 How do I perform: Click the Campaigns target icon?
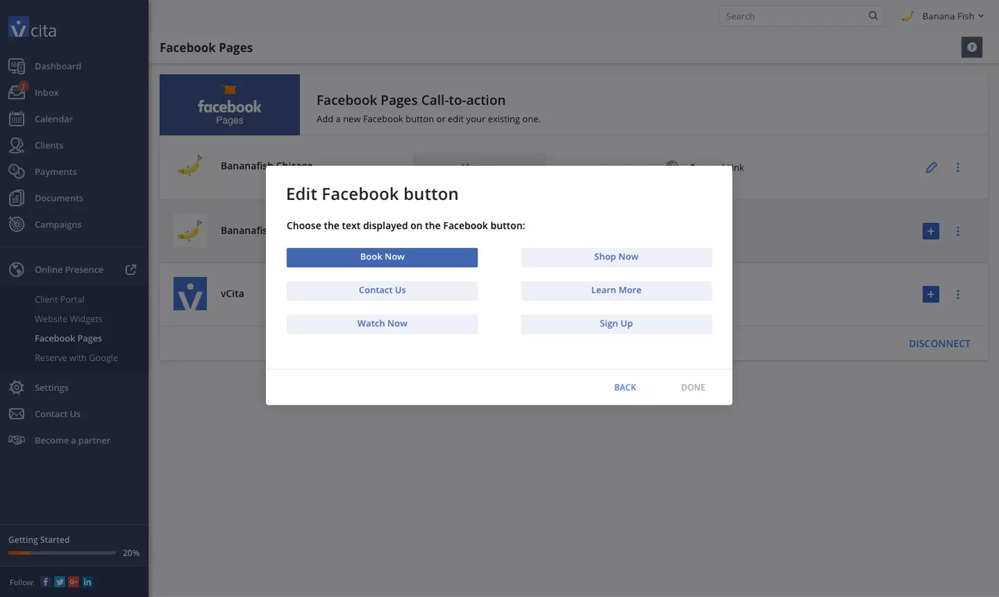click(17, 224)
